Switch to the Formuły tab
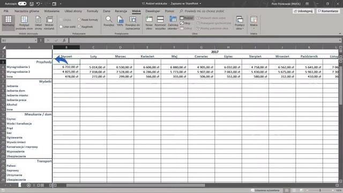The image size is (343, 193). (x=92, y=11)
